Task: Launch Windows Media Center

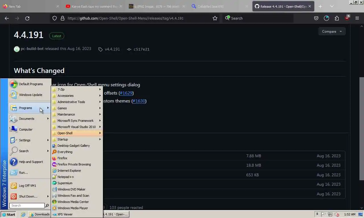Action: (x=77, y=202)
